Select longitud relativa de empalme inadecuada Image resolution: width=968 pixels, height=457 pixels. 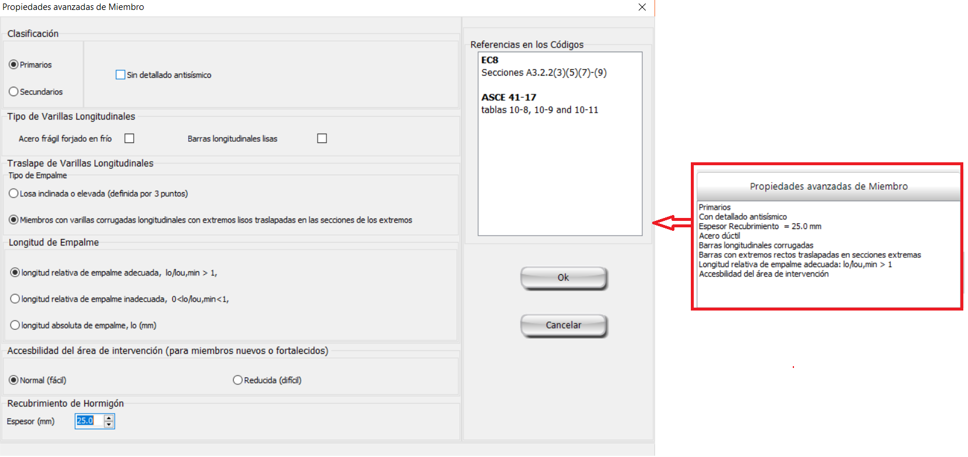click(x=15, y=299)
